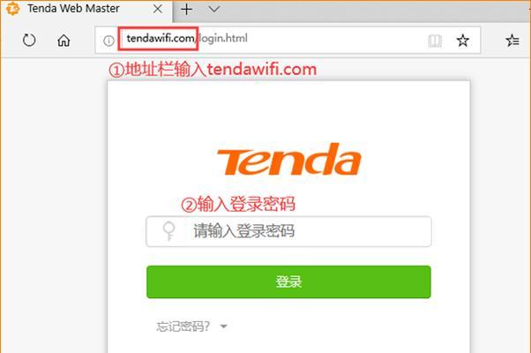Click login.html portion of the URL
Viewport: 531px width, 353px height.
point(223,38)
